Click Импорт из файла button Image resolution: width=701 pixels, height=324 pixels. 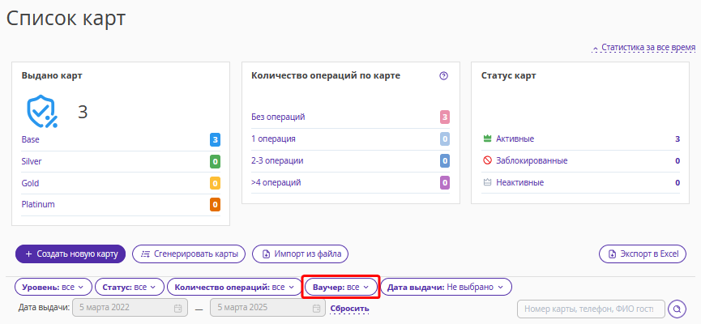point(300,254)
